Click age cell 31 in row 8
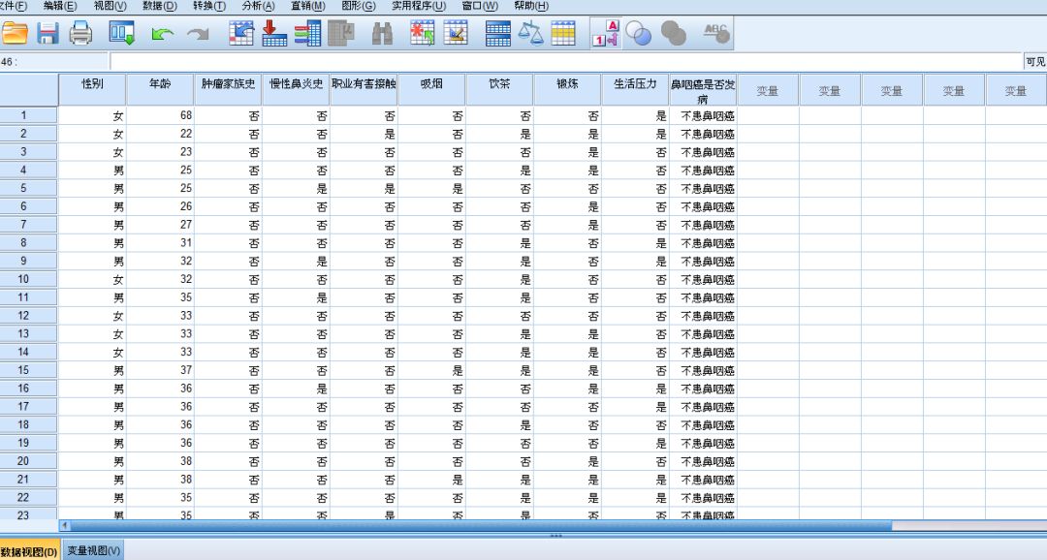Viewport: 1047px width, 560px height. (160, 243)
